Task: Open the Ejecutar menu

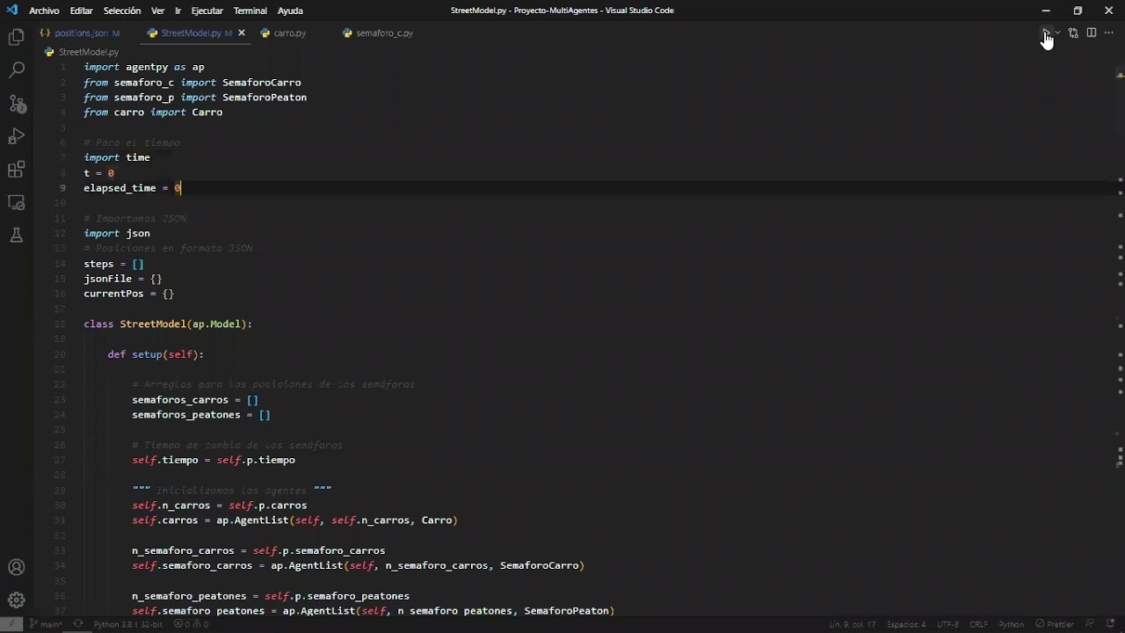Action: click(x=207, y=11)
